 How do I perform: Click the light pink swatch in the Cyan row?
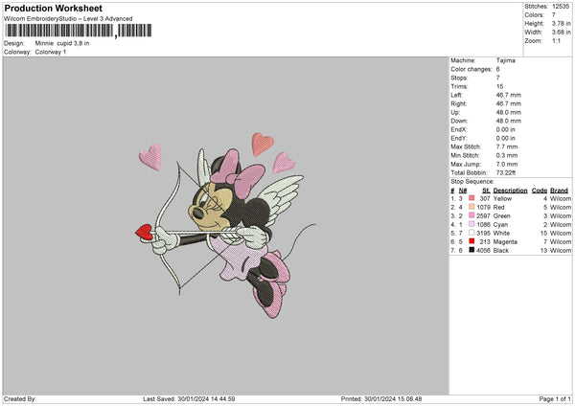(471, 224)
